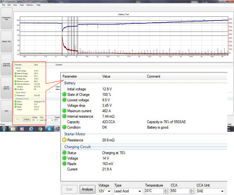This screenshot has height=195, width=234.
Task: Select the 'Capacity' row label in enlarged view
Action: tap(73, 122)
